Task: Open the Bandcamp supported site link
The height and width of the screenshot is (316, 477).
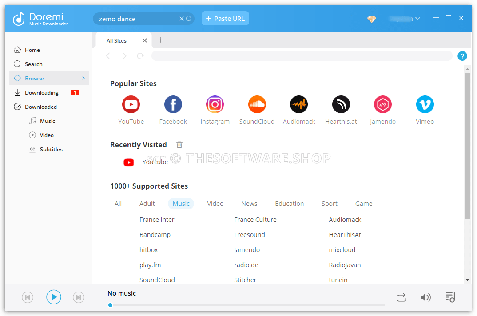Action: [155, 235]
